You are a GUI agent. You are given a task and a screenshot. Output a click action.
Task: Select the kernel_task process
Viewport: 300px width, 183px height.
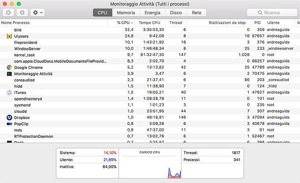point(25,55)
